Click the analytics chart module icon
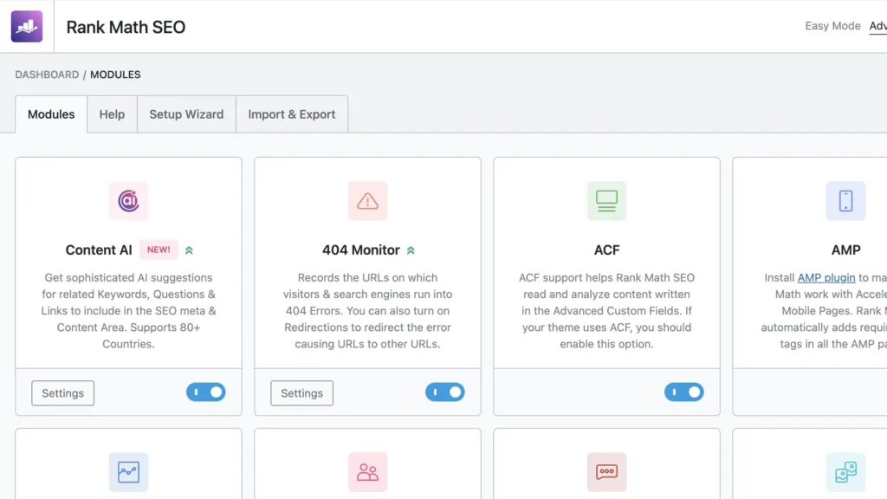The image size is (887, 499). coord(128,472)
